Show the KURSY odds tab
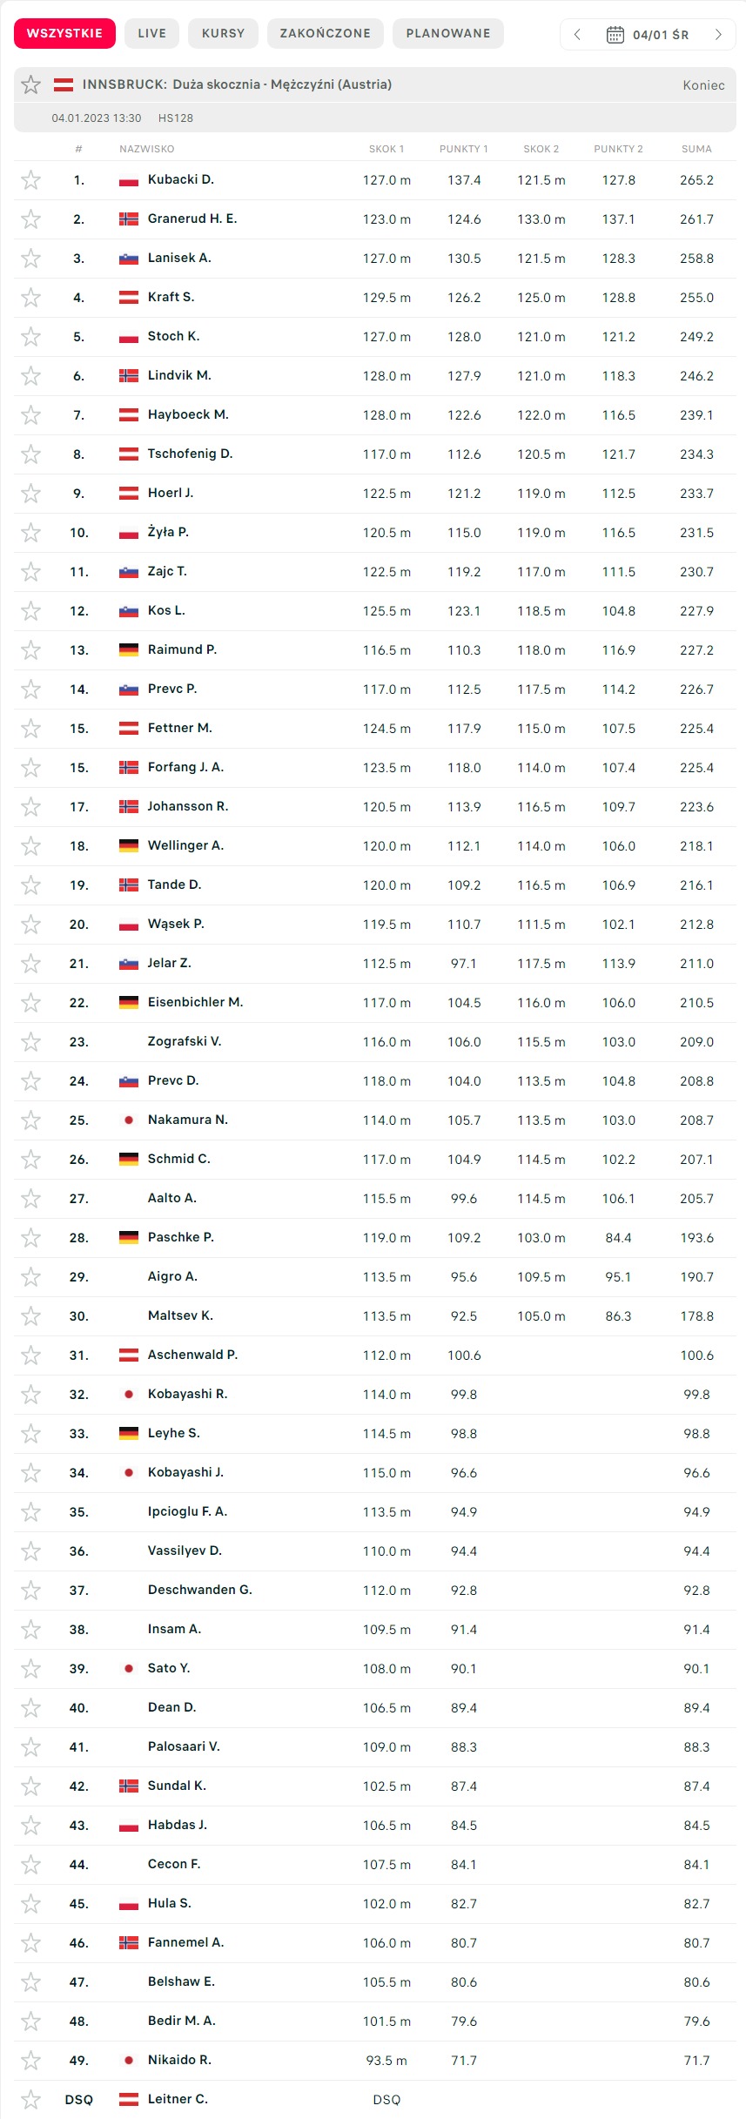746x2119 pixels. pos(223,33)
